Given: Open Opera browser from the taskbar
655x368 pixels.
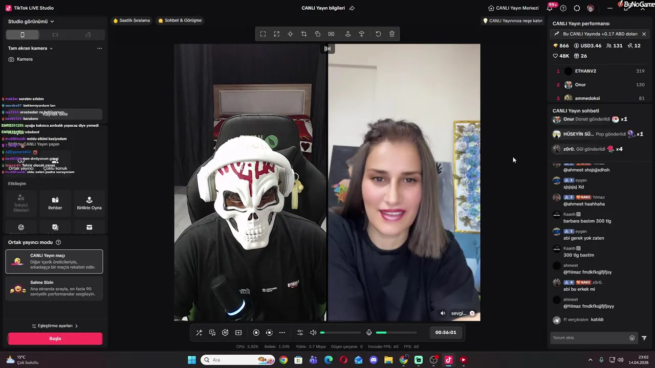Looking at the screenshot, I should pos(343,360).
